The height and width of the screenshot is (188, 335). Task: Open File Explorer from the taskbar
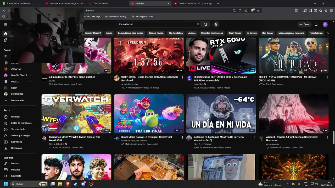(x=60, y=184)
